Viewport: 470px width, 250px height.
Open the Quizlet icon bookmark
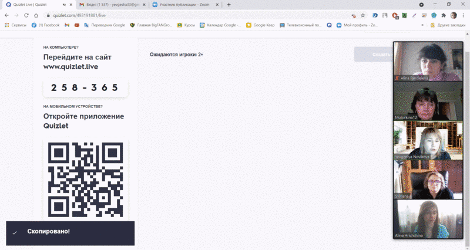point(329,25)
